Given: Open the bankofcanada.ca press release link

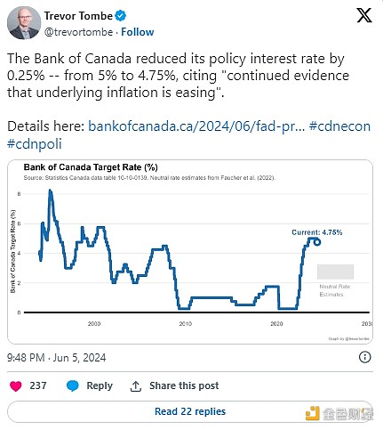Looking at the screenshot, I should [x=196, y=126].
